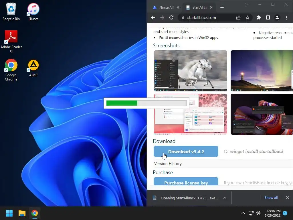Click Download v3.4.2 button
This screenshot has height=220, width=293.
point(186,152)
